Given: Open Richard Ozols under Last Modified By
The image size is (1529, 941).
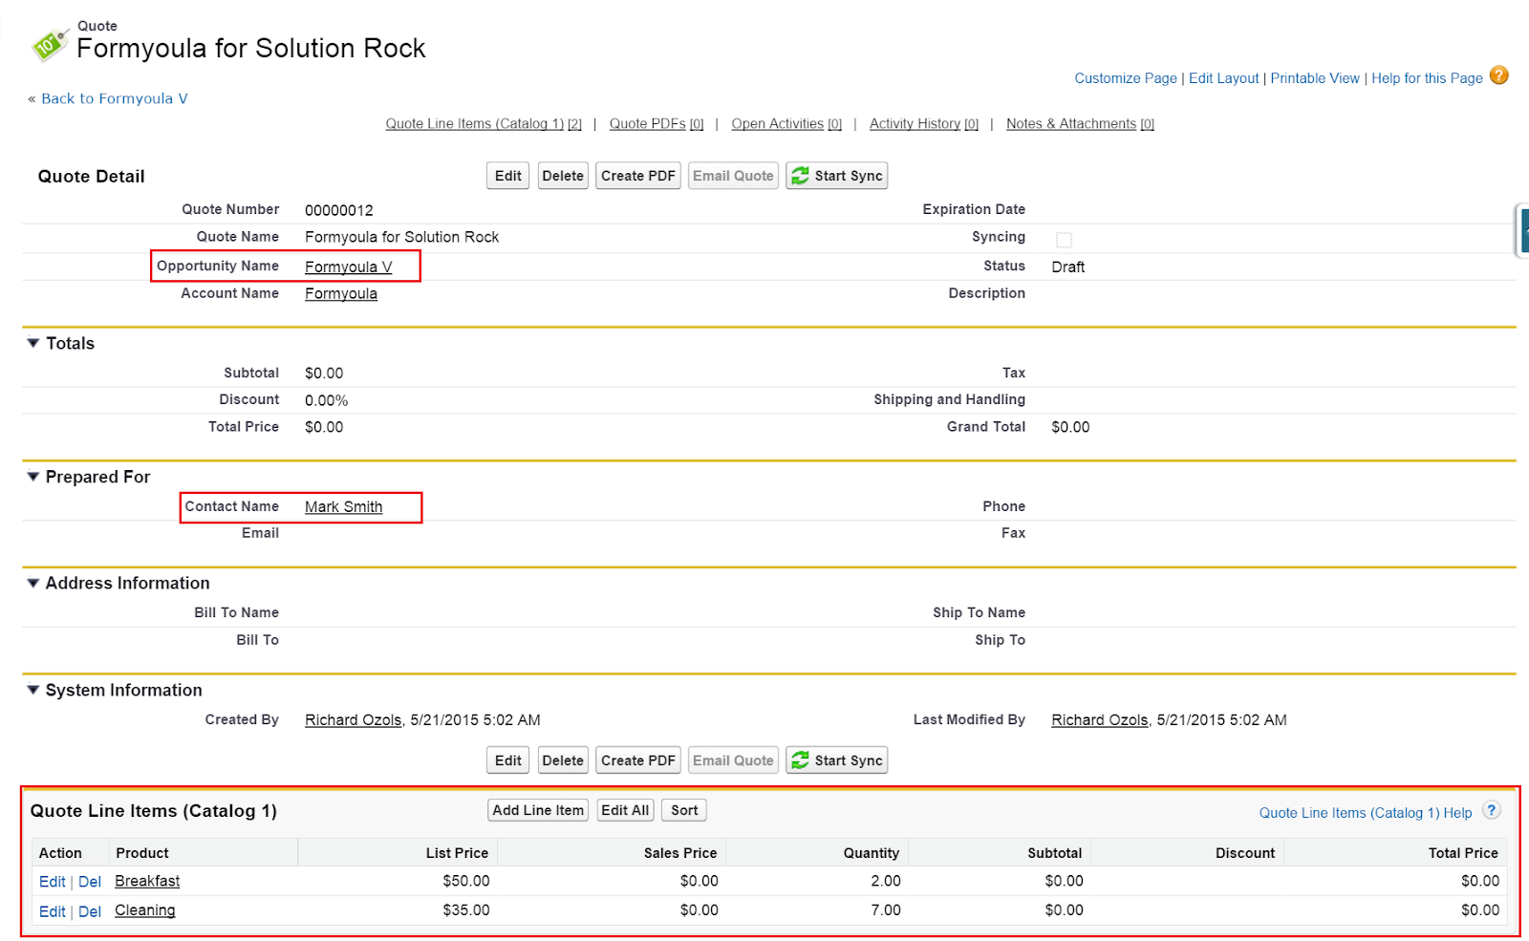Looking at the screenshot, I should (x=1100, y=720).
